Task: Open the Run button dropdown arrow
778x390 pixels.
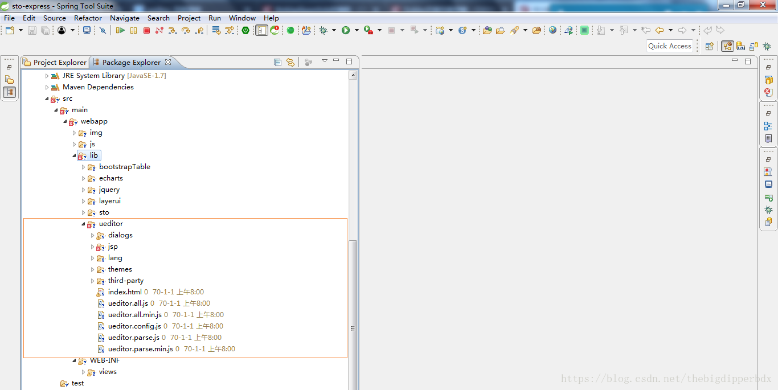Action: pos(357,30)
